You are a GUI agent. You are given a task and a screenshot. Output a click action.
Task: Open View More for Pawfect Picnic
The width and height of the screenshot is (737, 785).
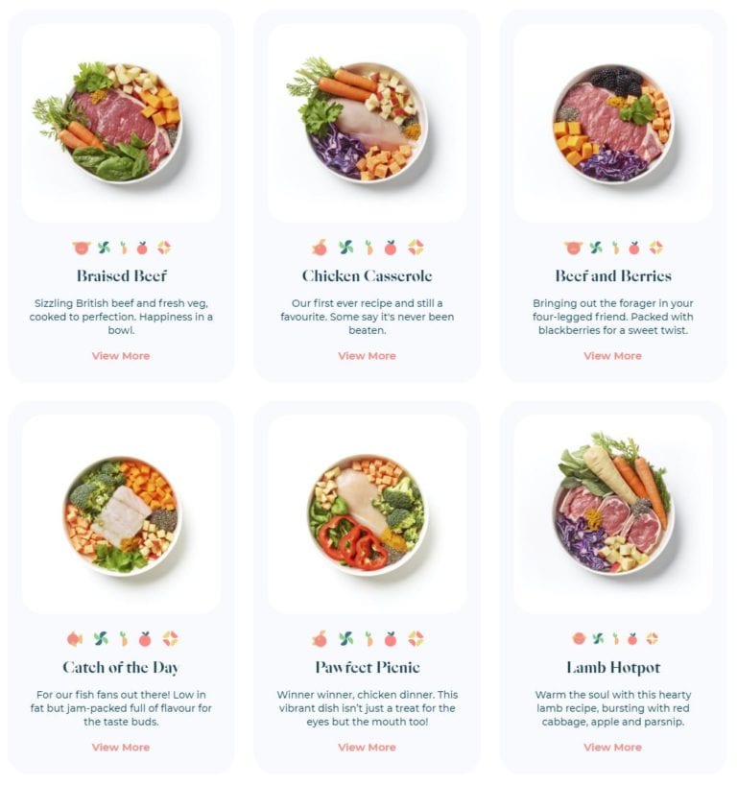[x=367, y=747]
